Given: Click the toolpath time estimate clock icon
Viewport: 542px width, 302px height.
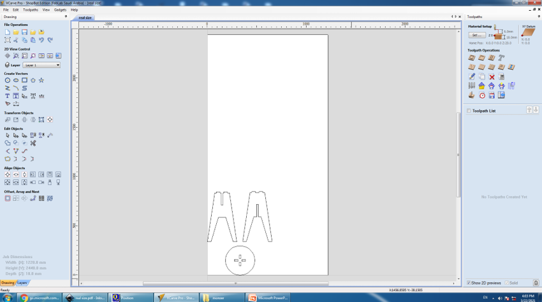Looking at the screenshot, I should pyautogui.click(x=482, y=95).
